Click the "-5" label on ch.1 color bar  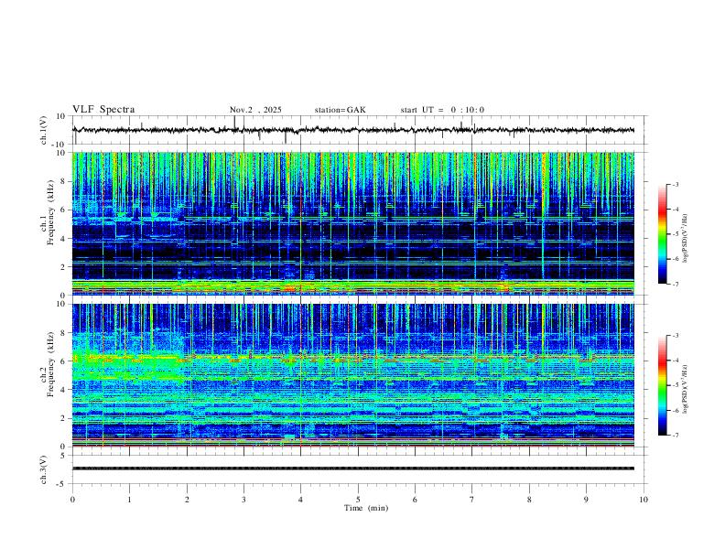pyautogui.click(x=676, y=234)
